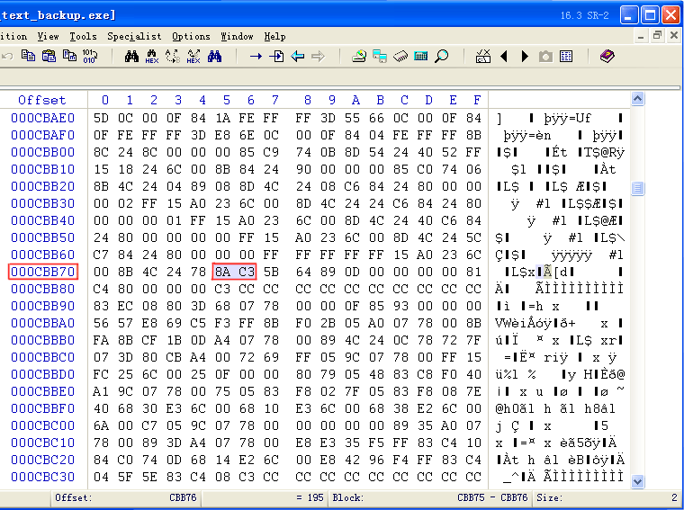
Task: Minimize the inner document window
Action: [x=641, y=36]
